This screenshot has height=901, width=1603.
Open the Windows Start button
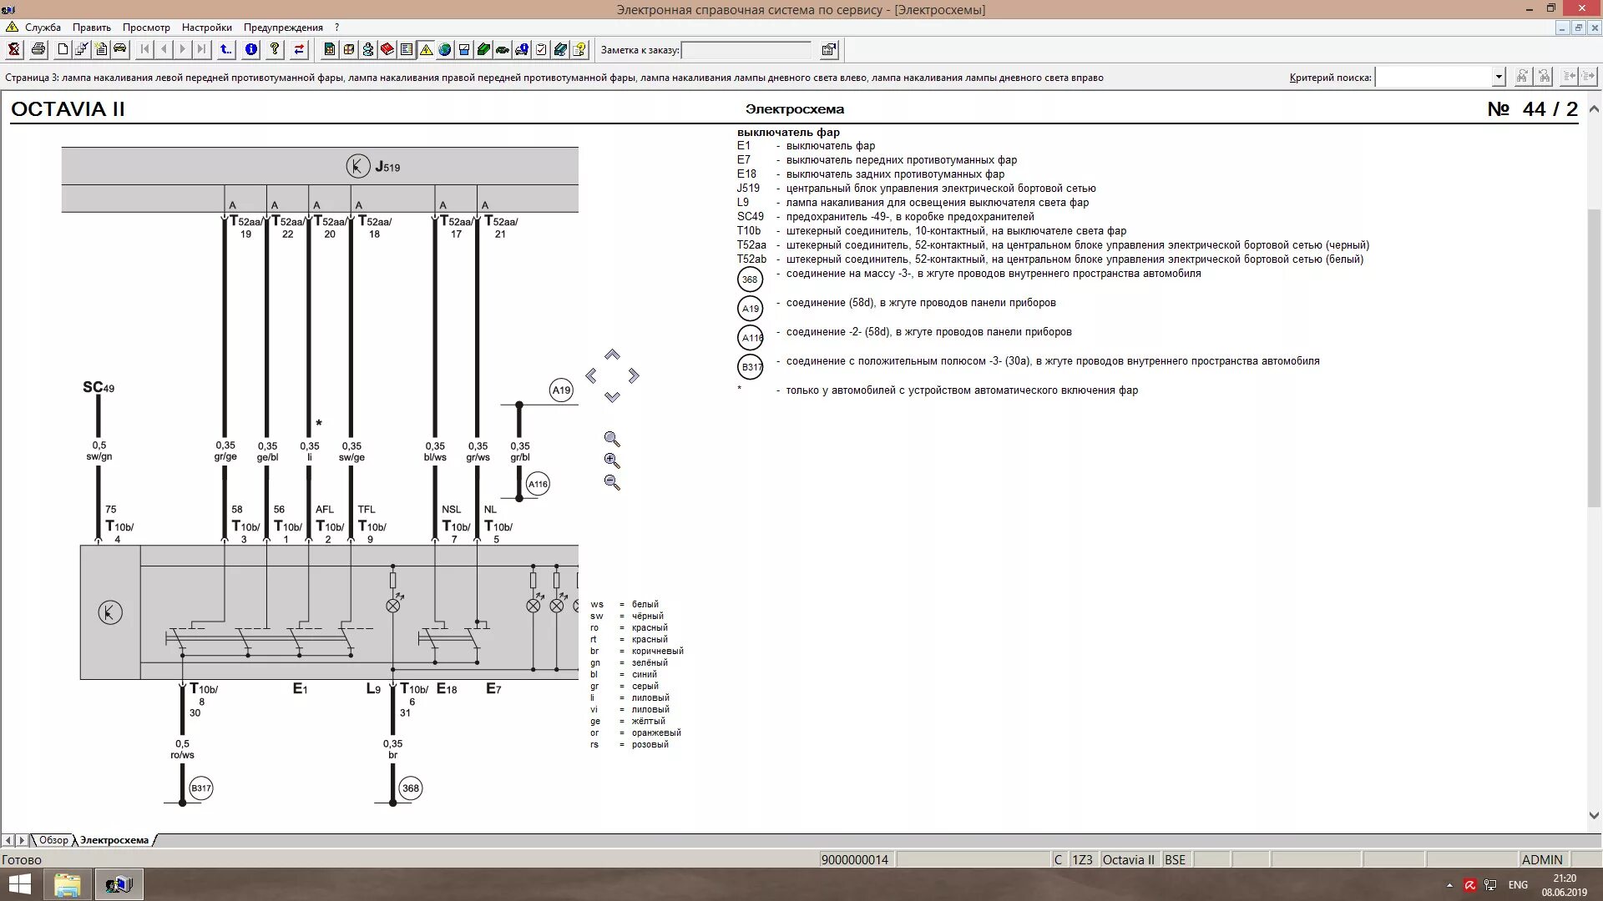coord(18,884)
